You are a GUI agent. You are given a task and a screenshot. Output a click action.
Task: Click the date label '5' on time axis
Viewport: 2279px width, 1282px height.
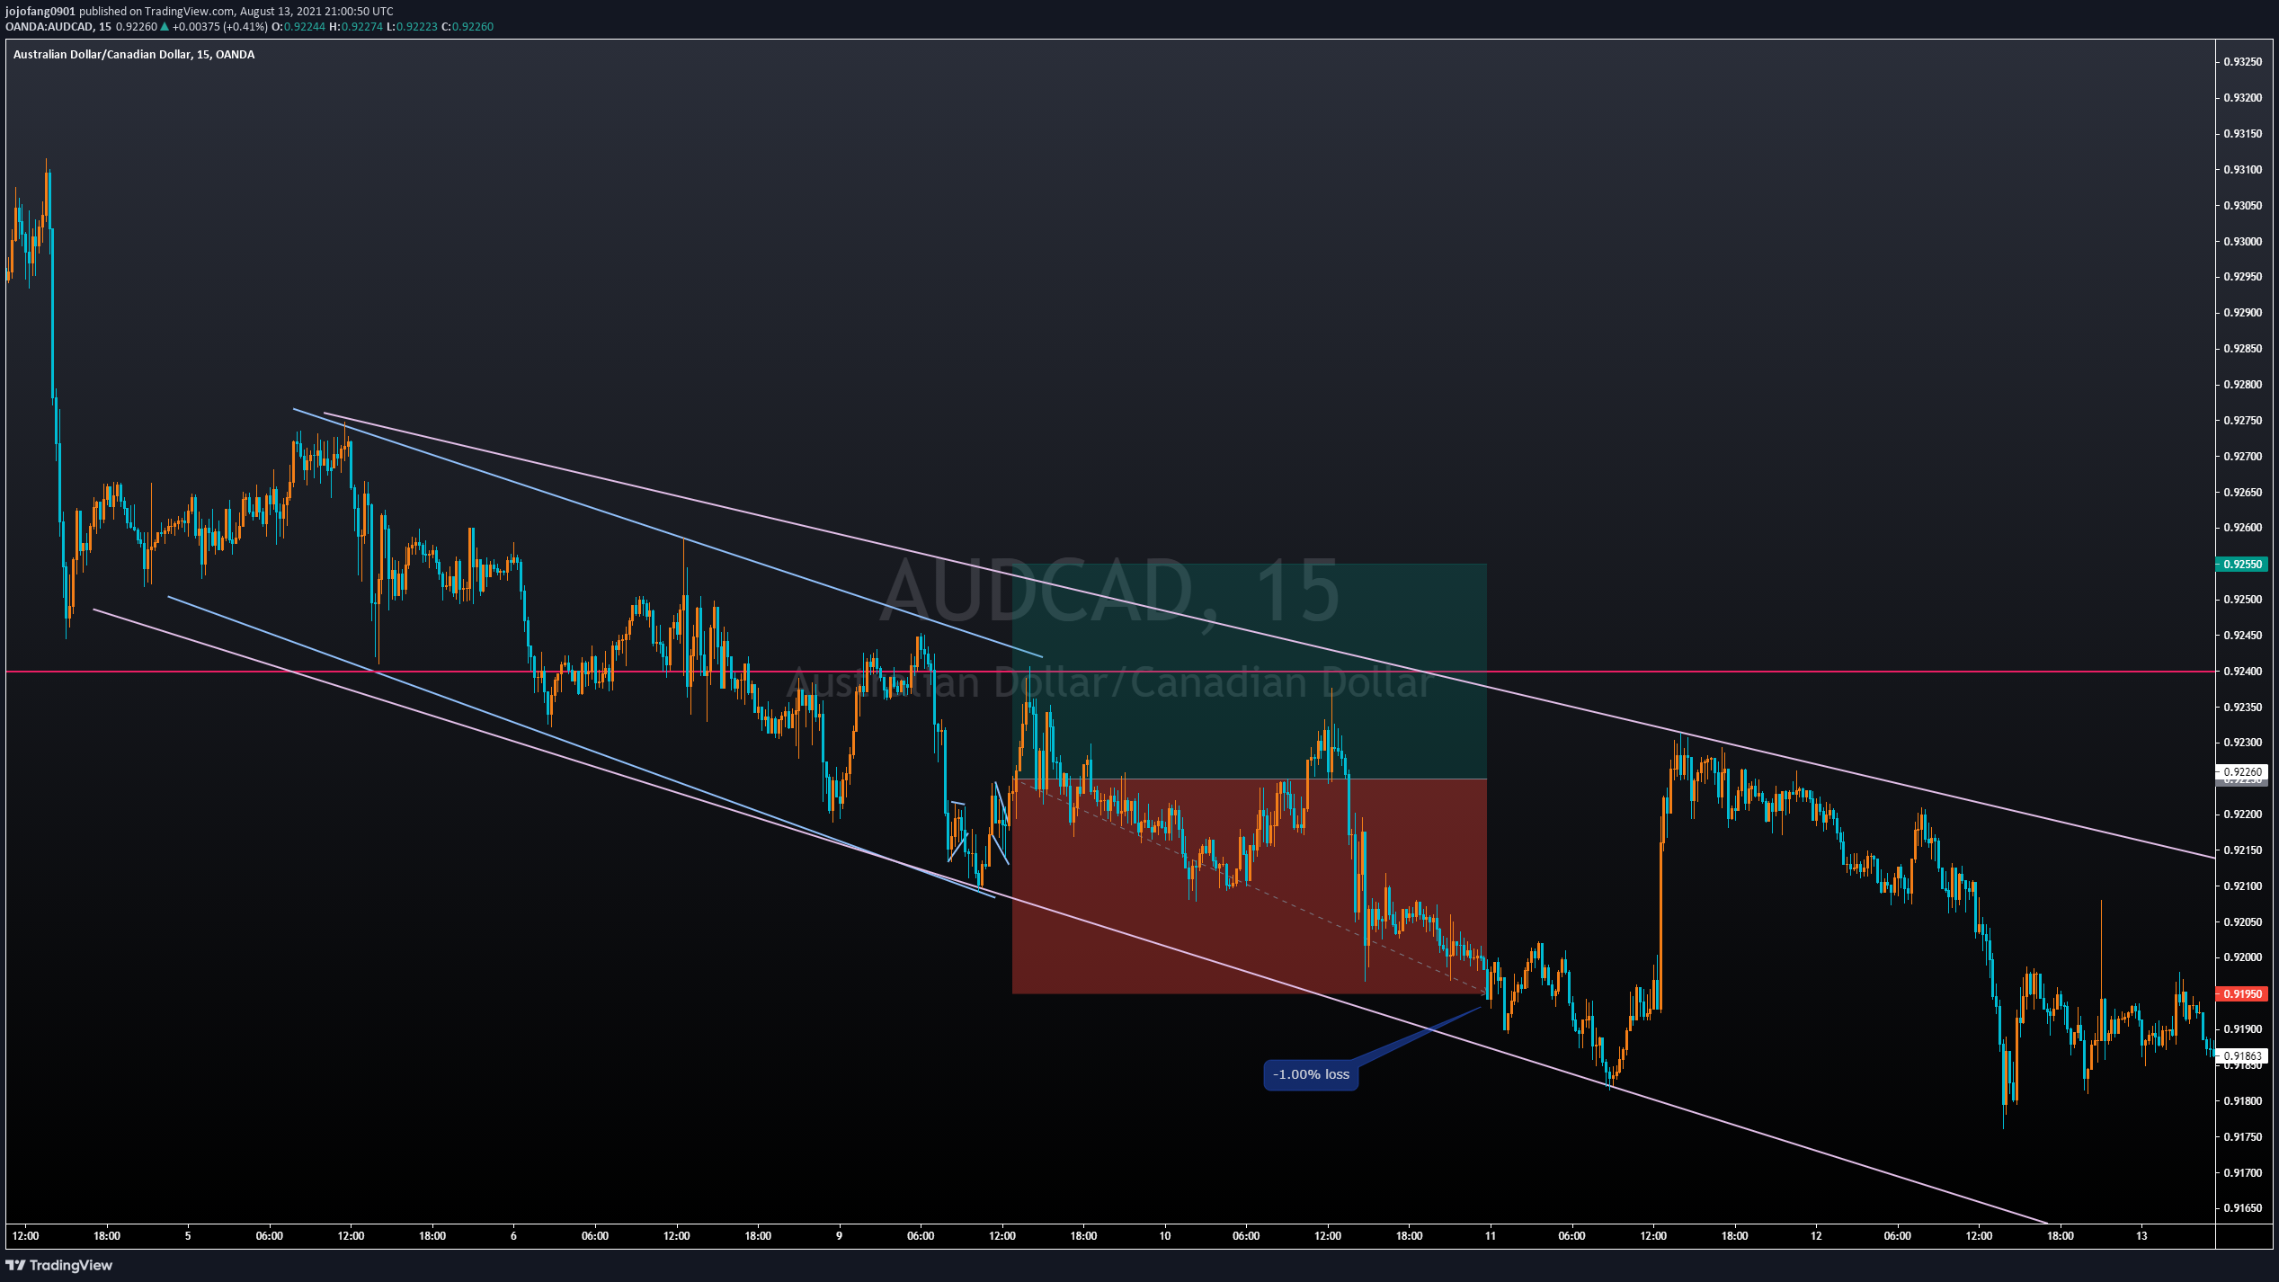(x=188, y=1236)
